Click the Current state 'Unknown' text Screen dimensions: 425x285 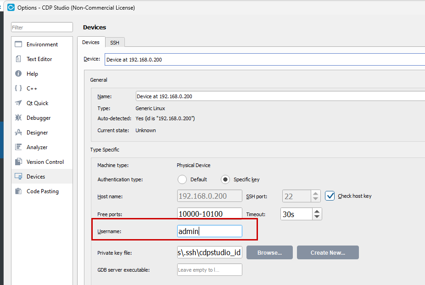coord(145,130)
